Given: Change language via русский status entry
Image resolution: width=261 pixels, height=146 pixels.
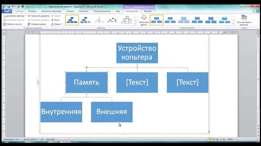Looking at the screenshot, I should click(x=50, y=139).
